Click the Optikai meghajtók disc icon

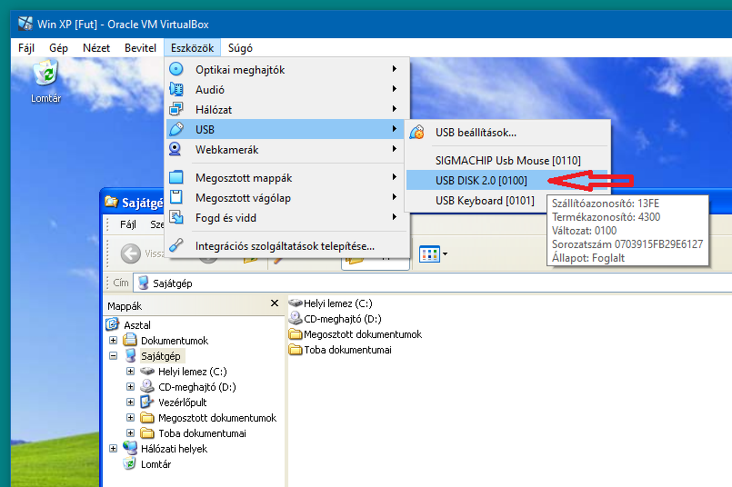coord(176,69)
